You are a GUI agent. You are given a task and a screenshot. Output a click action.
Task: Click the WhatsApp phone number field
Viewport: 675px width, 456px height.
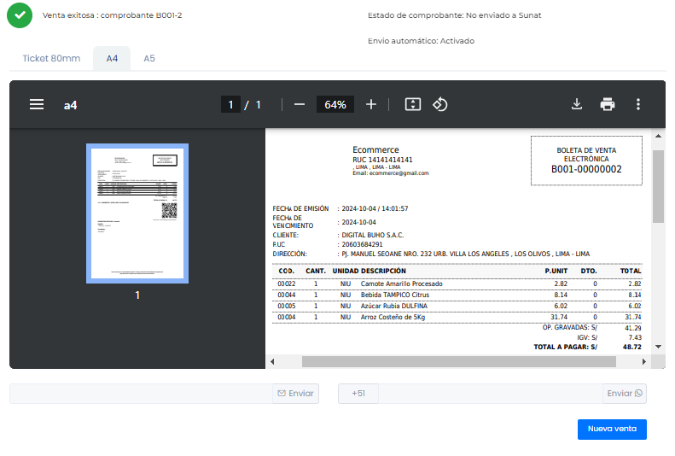(491, 394)
